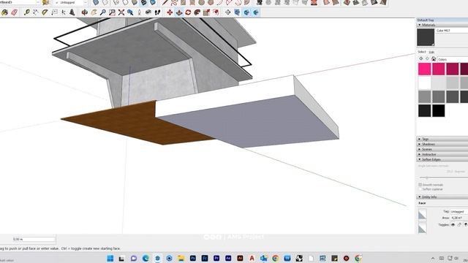Click the material name field
Viewport: 468px width, 263px height.
452,31
